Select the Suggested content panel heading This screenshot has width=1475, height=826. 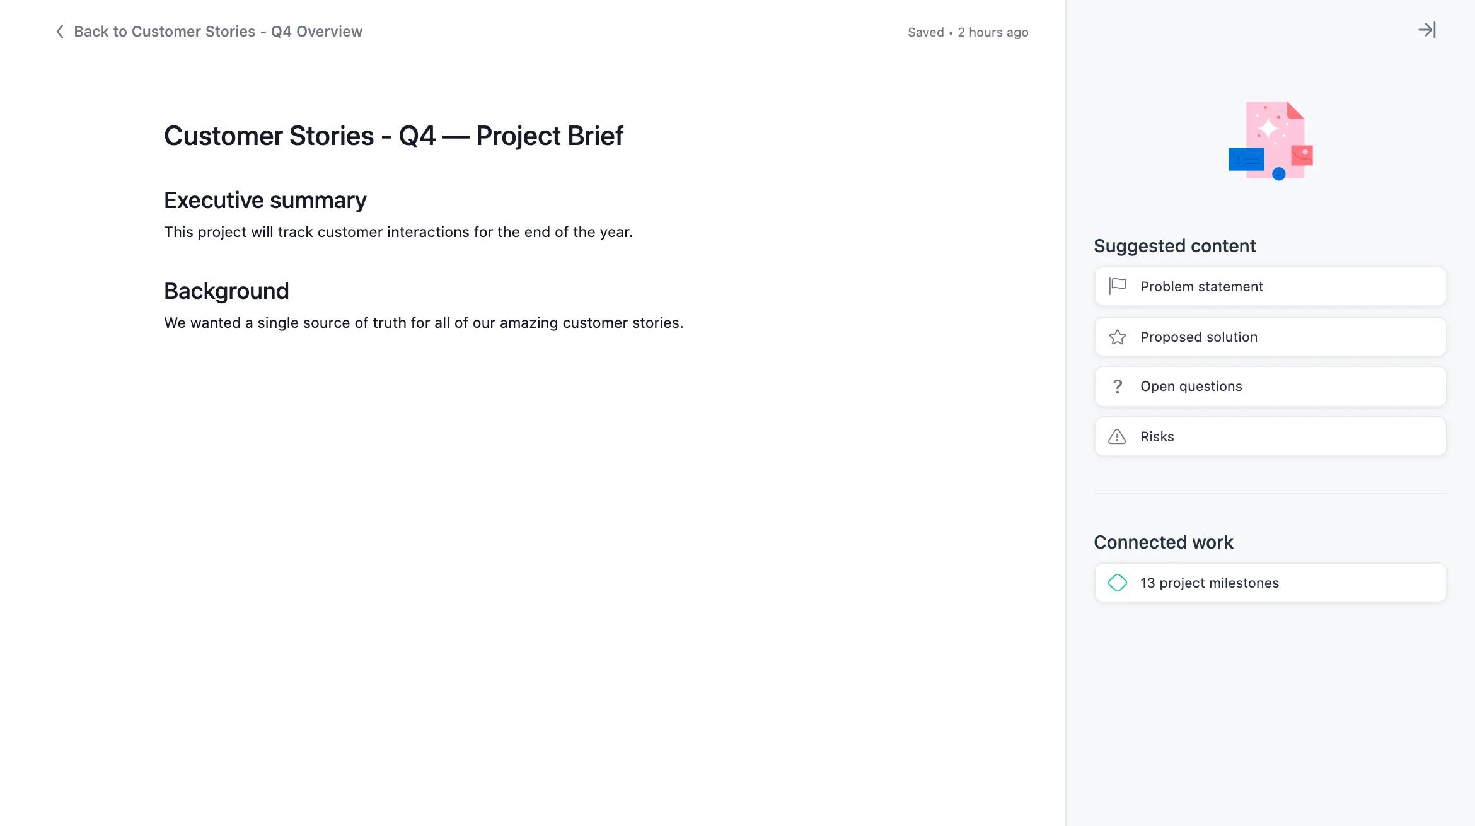[1175, 246]
